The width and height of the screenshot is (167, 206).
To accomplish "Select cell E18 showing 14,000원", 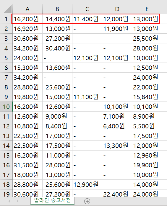I will 147,184.
